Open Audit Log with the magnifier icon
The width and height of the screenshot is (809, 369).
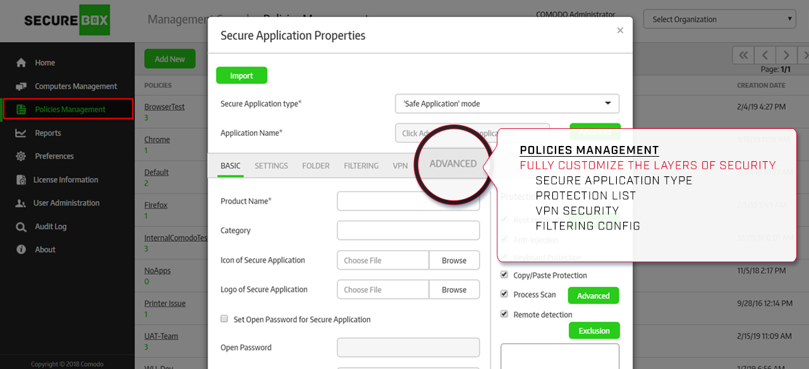coord(21,226)
